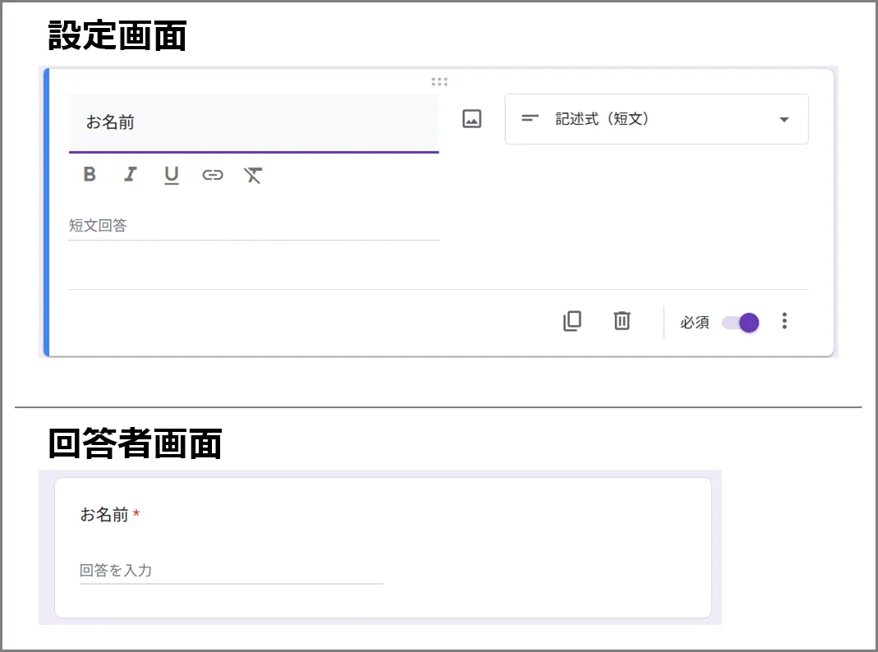Toggle underline formatting
The height and width of the screenshot is (652, 878).
[171, 175]
